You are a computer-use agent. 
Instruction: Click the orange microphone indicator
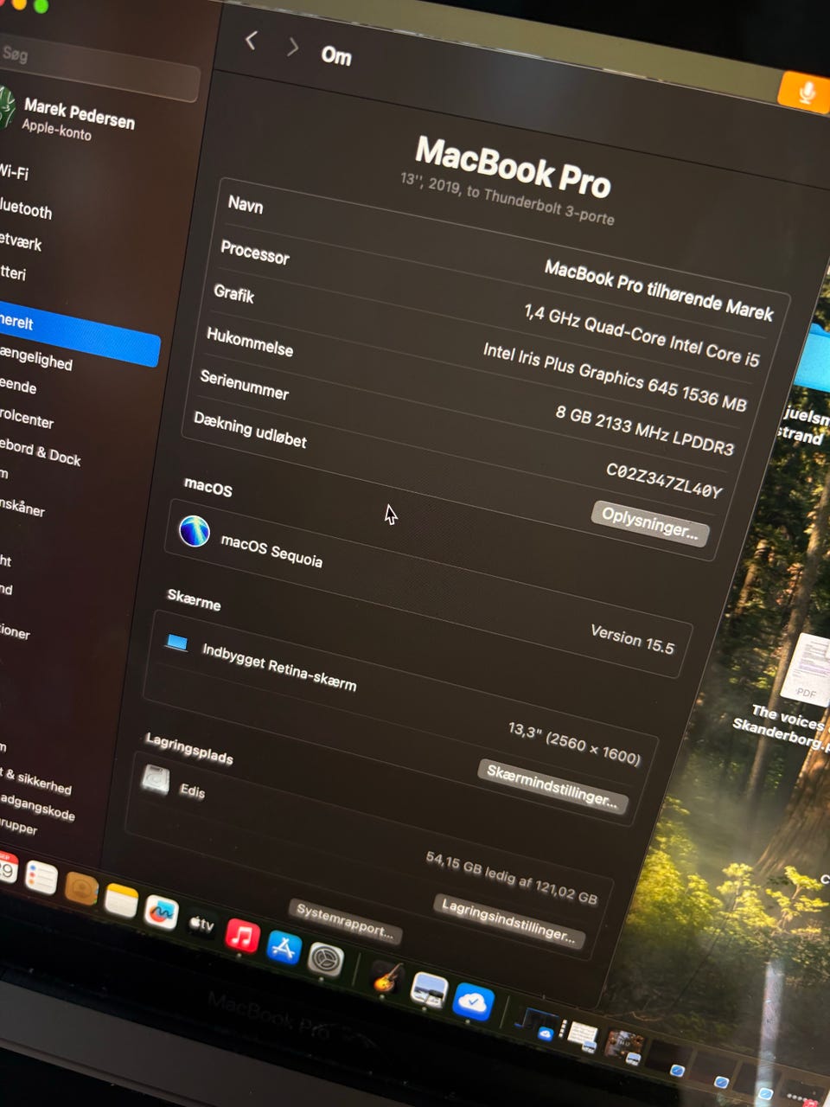(x=805, y=92)
